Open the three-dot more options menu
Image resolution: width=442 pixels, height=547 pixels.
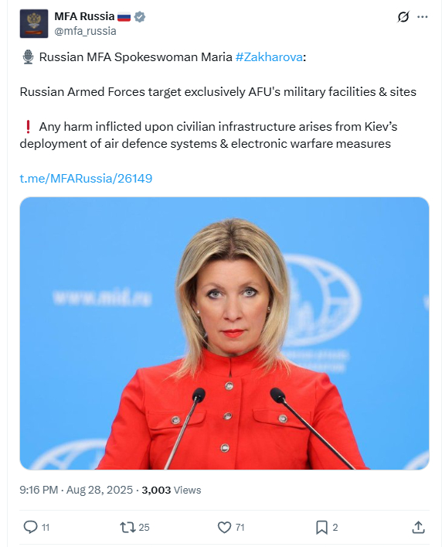point(422,17)
